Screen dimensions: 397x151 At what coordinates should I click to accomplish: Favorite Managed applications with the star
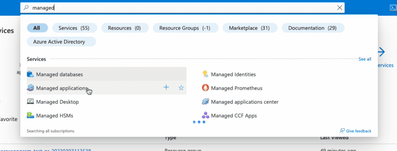click(x=181, y=88)
